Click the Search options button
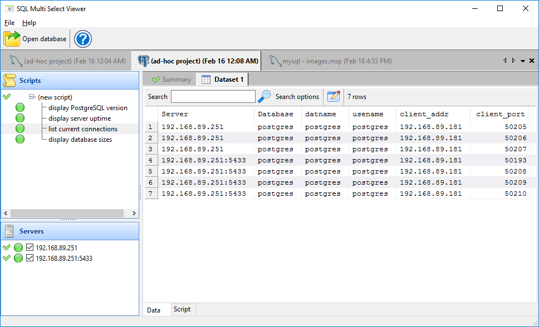 [297, 96]
